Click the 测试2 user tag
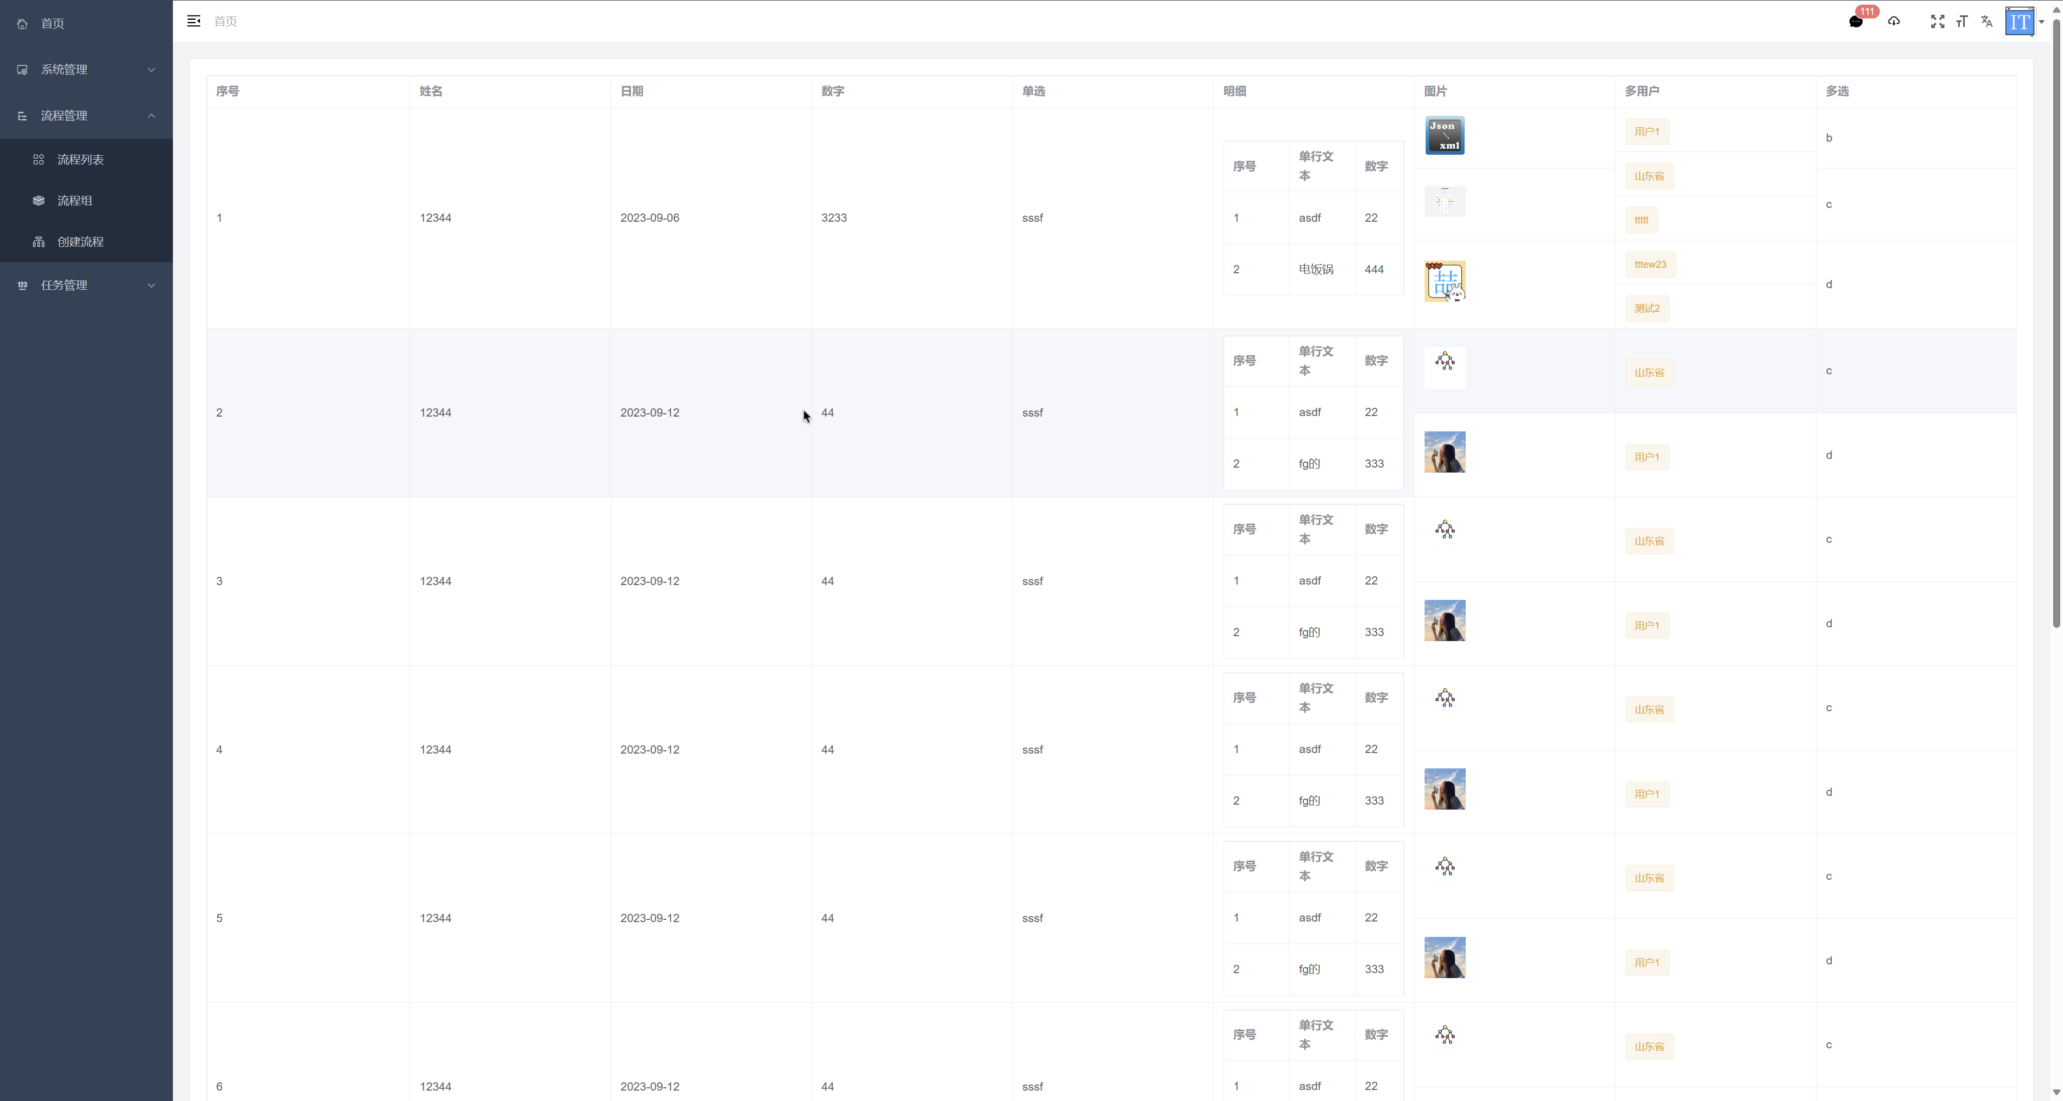Screen dimensions: 2063x1101 (1646, 308)
